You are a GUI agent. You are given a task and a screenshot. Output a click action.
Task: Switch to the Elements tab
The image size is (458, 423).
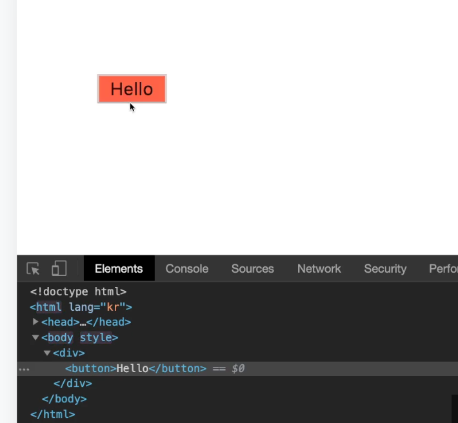(x=119, y=269)
